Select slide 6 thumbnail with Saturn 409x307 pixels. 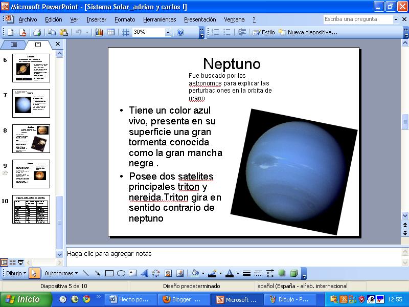[31, 68]
